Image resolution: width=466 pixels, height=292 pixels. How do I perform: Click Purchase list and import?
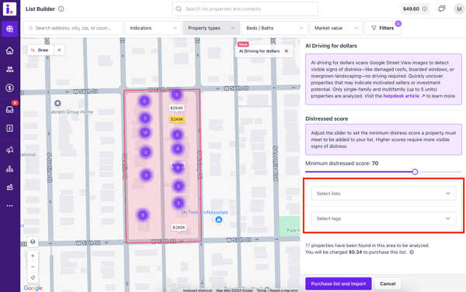338,283
